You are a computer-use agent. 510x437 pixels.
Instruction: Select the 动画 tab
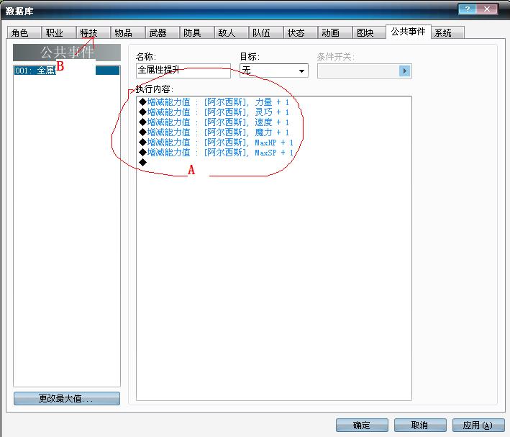(x=334, y=32)
